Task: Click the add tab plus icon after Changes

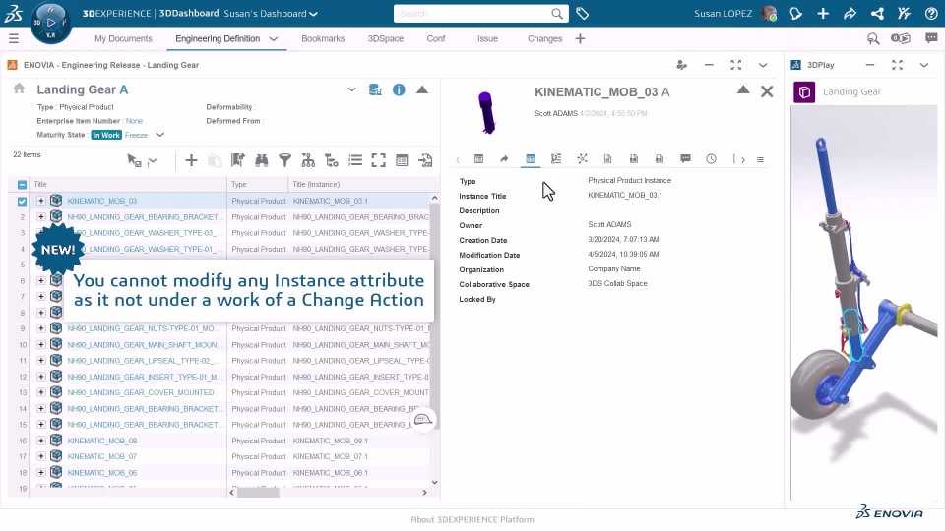Action: pos(581,39)
